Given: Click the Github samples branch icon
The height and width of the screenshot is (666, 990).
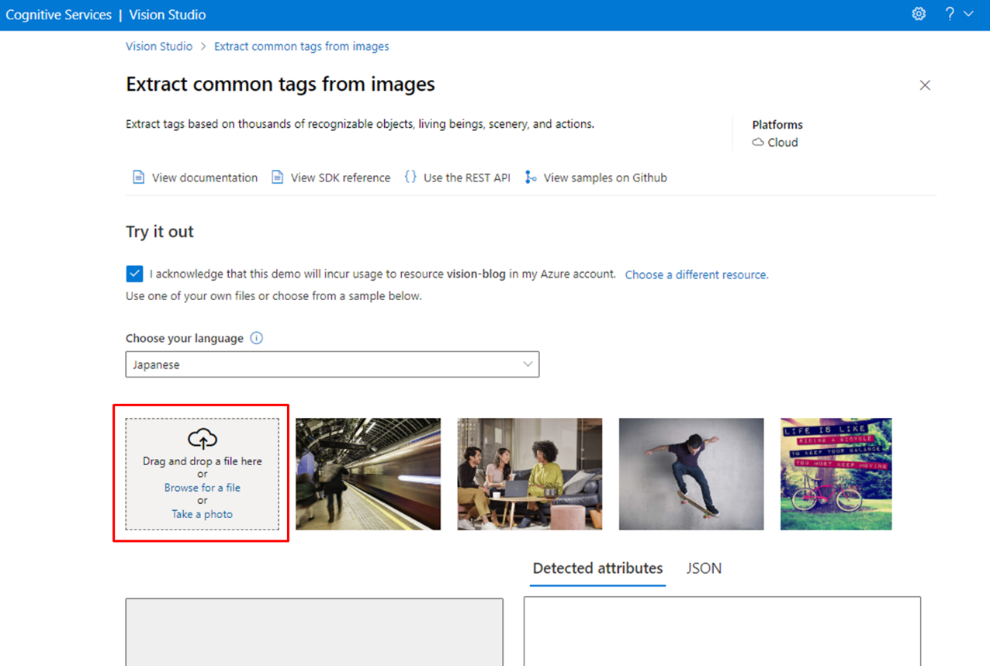Looking at the screenshot, I should point(531,178).
